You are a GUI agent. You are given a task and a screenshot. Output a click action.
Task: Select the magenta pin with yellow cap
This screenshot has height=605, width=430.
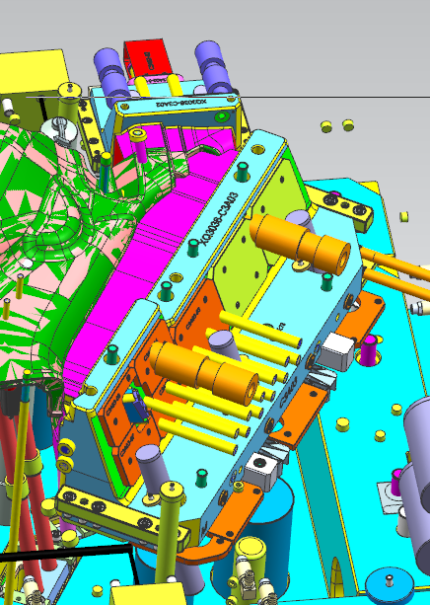tap(140, 146)
